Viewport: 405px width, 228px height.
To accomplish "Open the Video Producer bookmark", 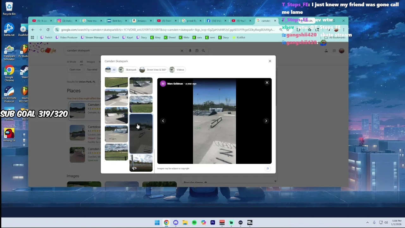I will (66, 37).
